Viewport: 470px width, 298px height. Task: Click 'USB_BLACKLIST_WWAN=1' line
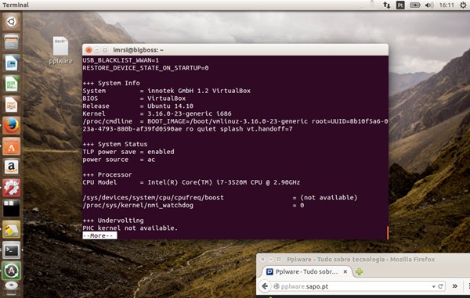coord(121,60)
